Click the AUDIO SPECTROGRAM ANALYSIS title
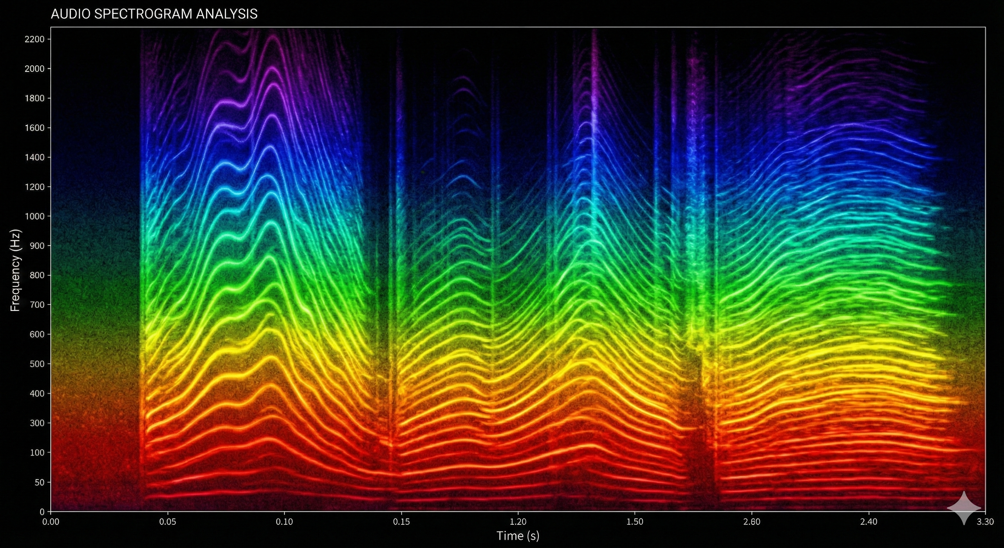Image resolution: width=1004 pixels, height=548 pixels. 154,14
